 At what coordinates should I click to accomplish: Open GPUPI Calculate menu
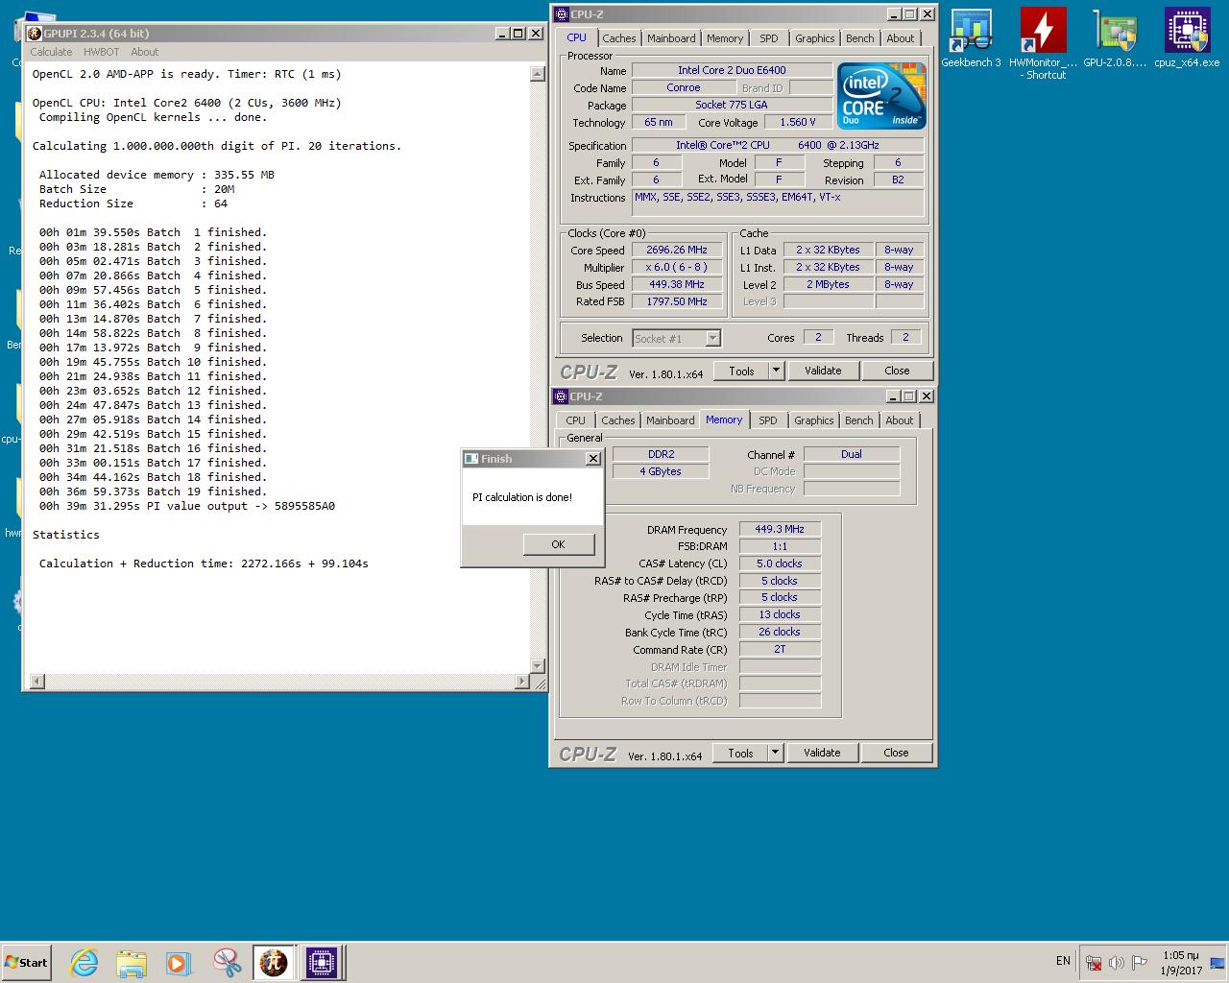tap(51, 52)
